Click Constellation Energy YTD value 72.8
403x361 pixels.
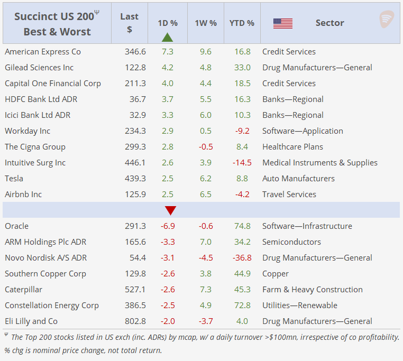242,306
